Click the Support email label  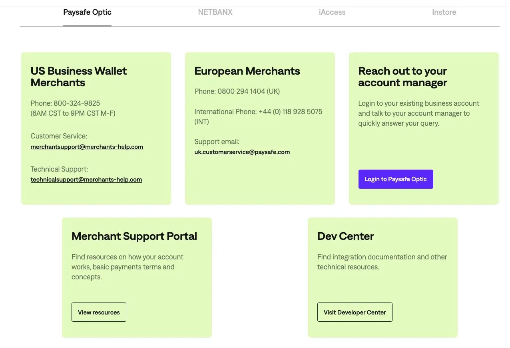[x=217, y=142]
